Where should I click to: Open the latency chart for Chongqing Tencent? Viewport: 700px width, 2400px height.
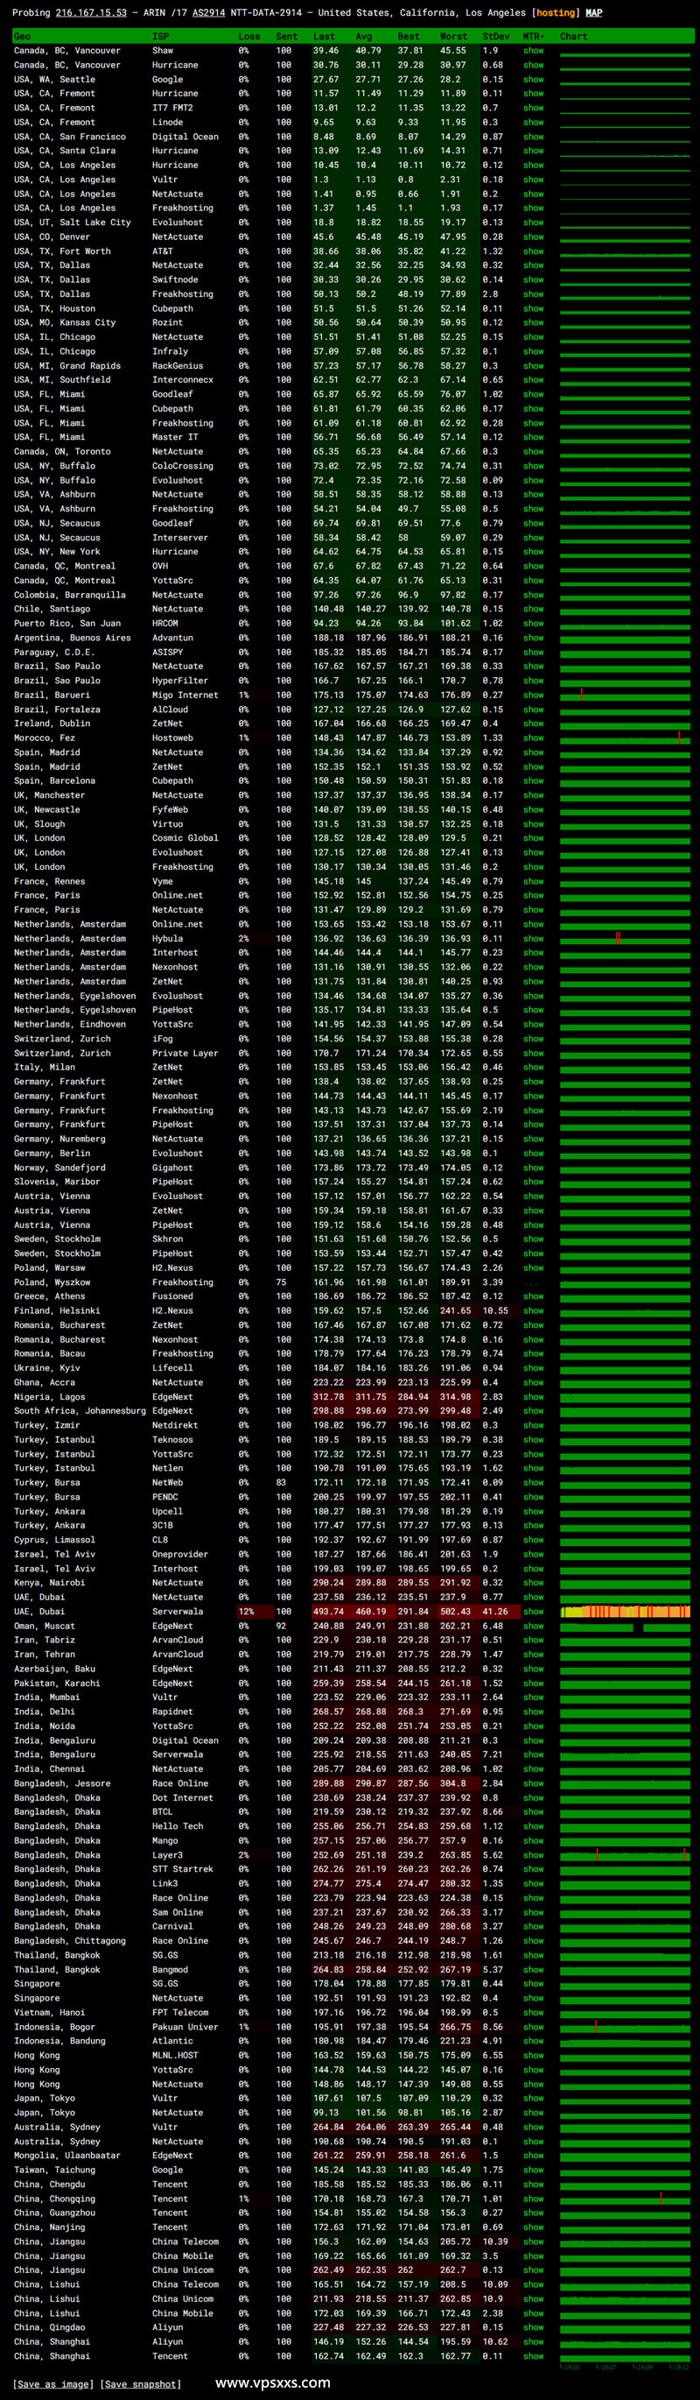point(626,2199)
